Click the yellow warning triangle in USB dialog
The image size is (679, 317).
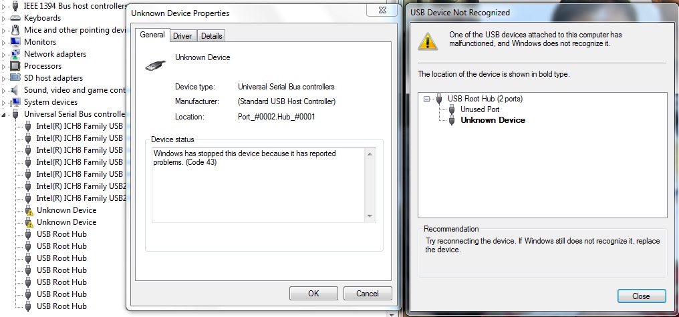[428, 41]
